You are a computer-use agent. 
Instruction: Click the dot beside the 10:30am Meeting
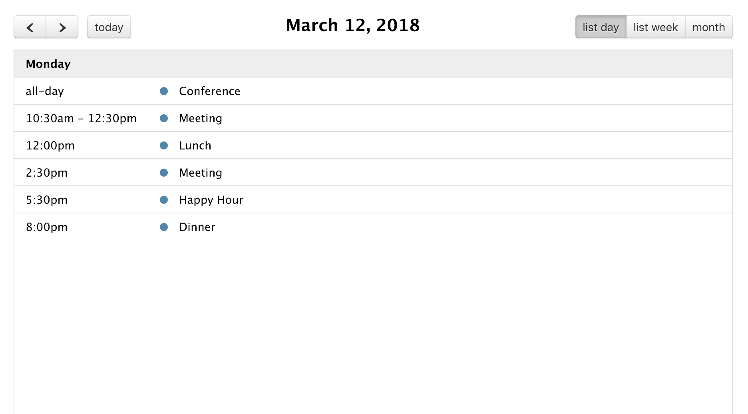tap(164, 118)
